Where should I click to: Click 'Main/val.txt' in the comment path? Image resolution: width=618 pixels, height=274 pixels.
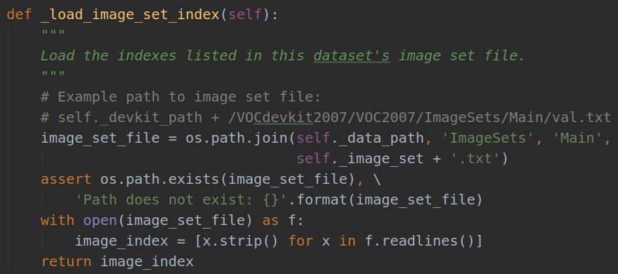(559, 117)
